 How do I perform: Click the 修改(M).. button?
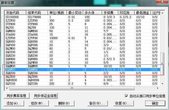(x=38, y=103)
